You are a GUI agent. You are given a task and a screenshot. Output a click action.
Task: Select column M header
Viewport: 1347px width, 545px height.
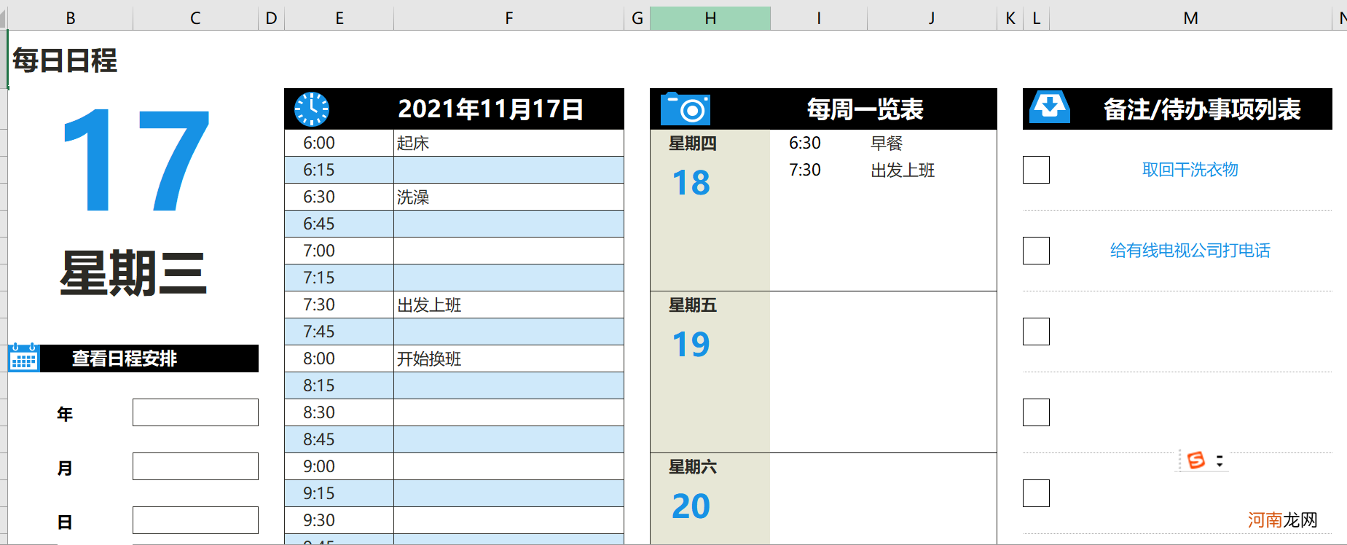tap(1190, 18)
